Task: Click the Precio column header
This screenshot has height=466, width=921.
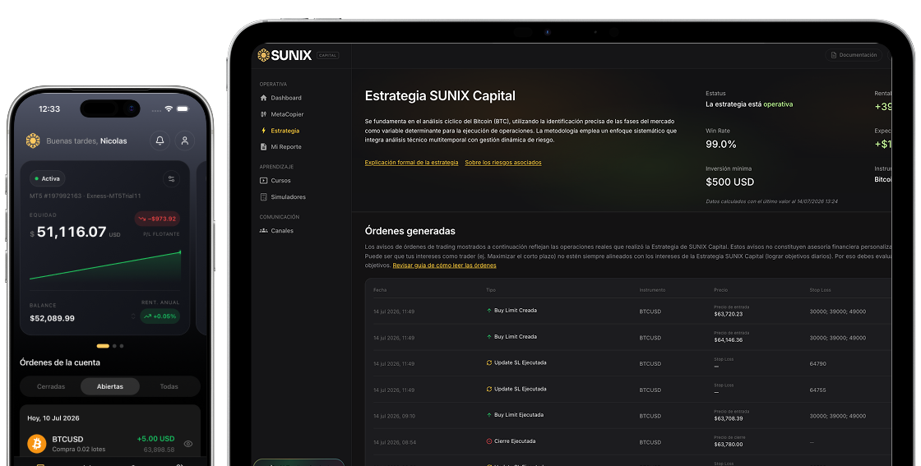Action: pyautogui.click(x=720, y=290)
